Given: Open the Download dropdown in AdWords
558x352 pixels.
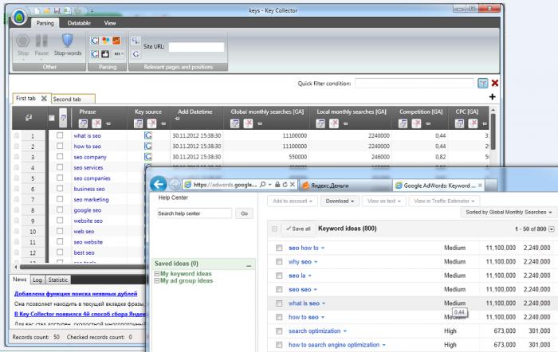Looking at the screenshot, I should point(340,201).
